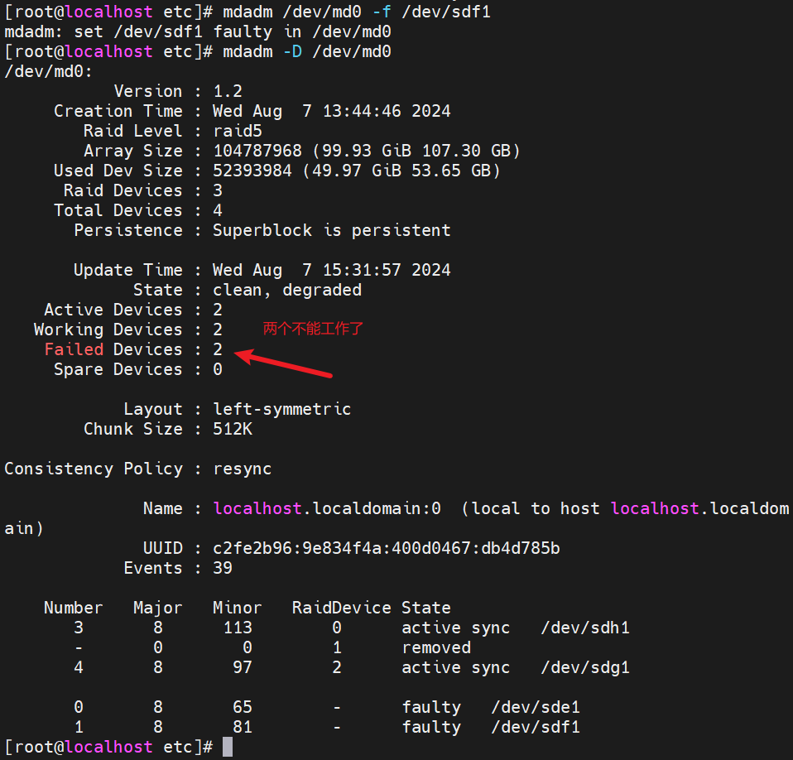Select faulty device '/dev/sde1'
The height and width of the screenshot is (760, 793).
(x=536, y=707)
